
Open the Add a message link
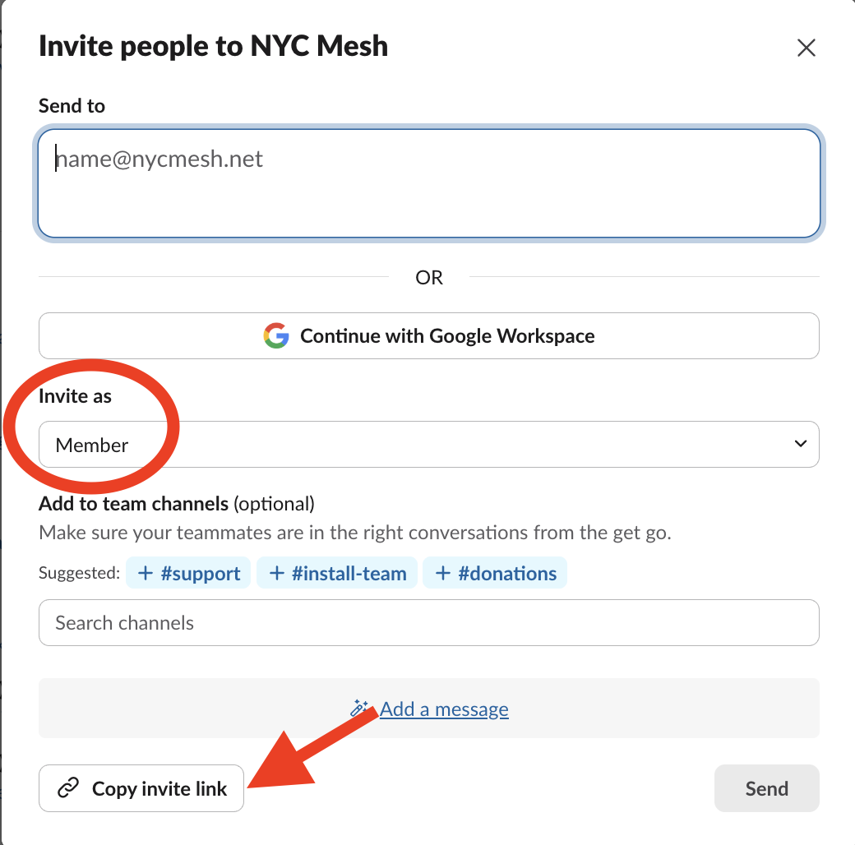point(444,709)
